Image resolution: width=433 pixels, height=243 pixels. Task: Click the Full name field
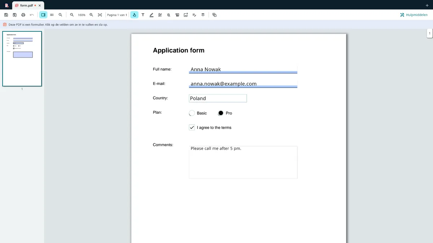point(243,69)
